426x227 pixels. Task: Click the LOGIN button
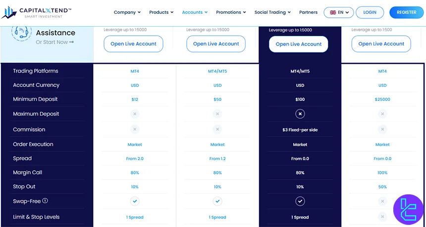[370, 12]
